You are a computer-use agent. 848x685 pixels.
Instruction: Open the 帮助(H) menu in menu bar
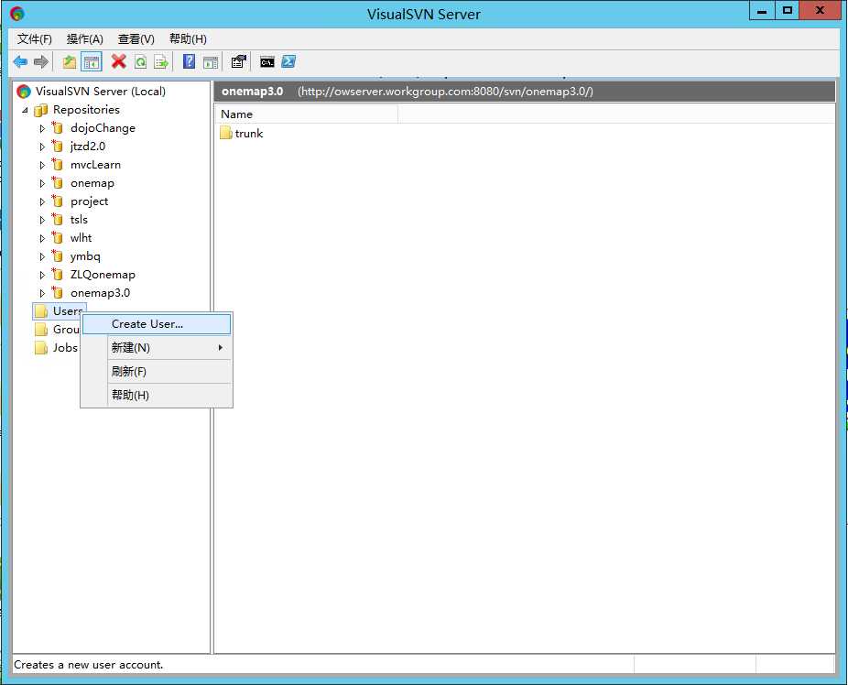[188, 39]
